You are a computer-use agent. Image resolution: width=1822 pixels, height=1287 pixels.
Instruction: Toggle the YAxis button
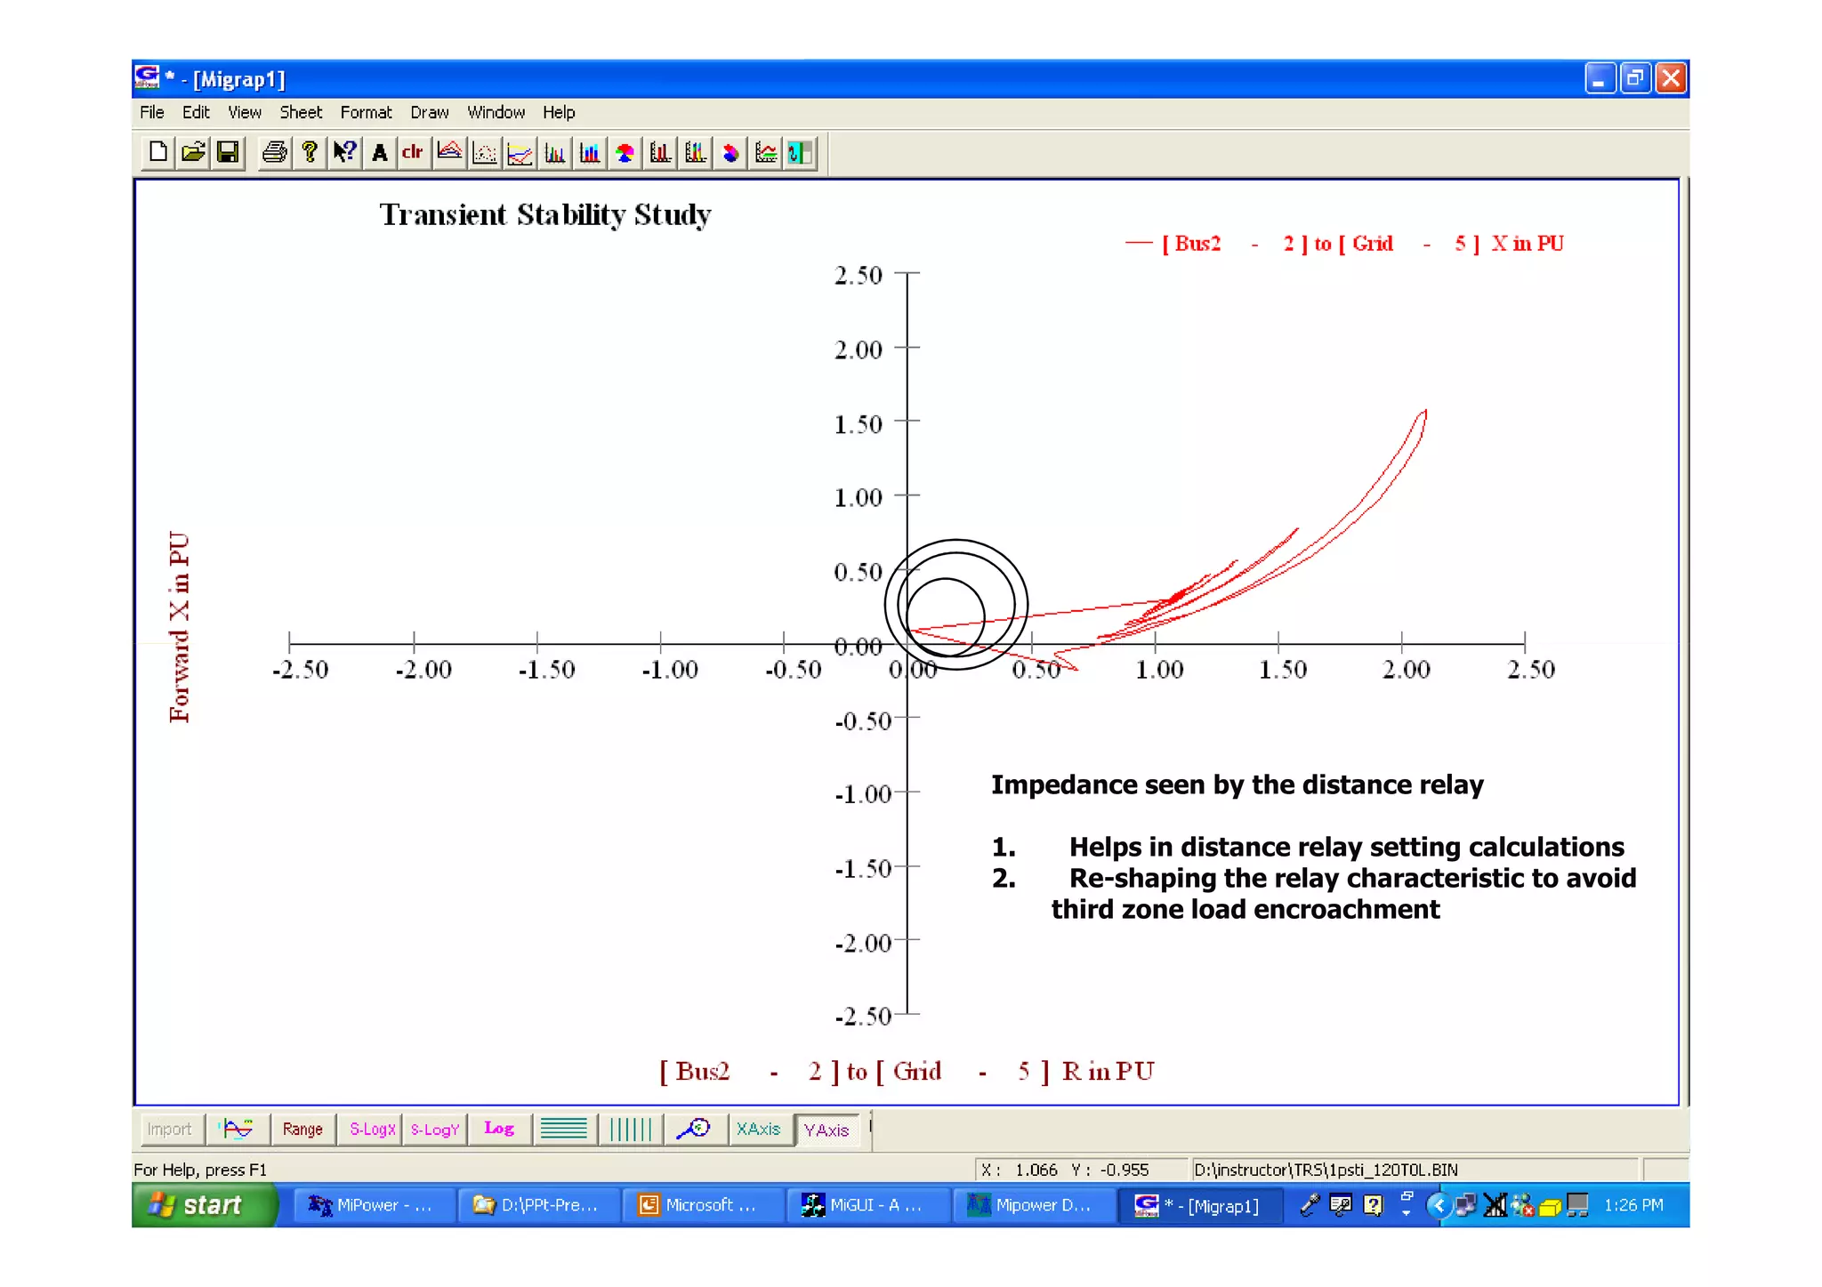click(826, 1130)
